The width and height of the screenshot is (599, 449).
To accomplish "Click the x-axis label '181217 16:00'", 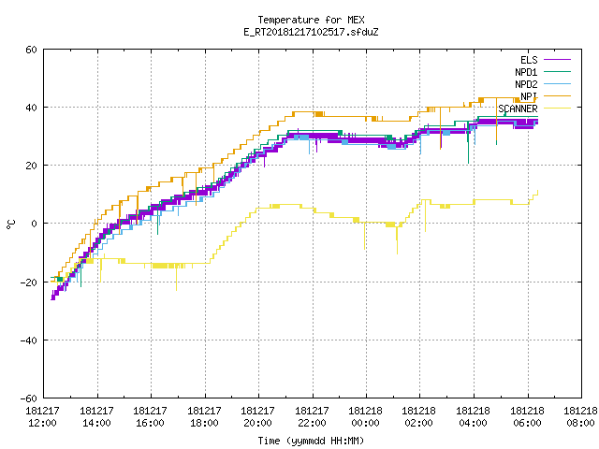I will [x=150, y=417].
